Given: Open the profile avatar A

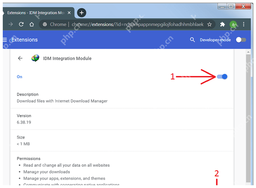Looking at the screenshot, I should [233, 25].
